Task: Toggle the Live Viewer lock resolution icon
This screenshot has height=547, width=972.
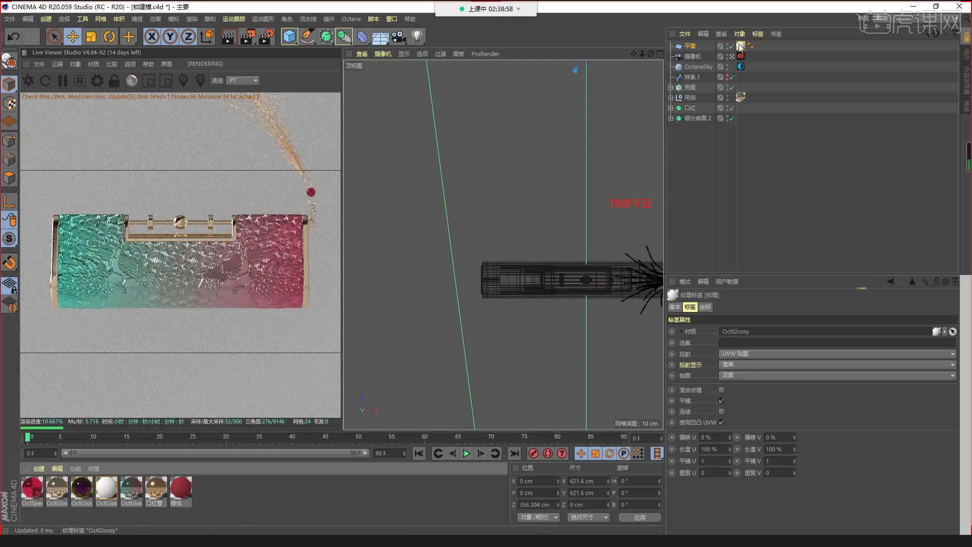Action: (114, 81)
